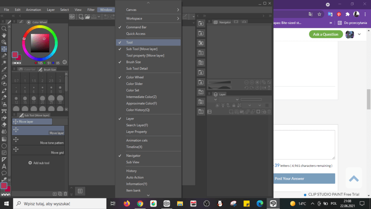Click the layer opacity slider
Screen dimensions: 371x209
251,99
